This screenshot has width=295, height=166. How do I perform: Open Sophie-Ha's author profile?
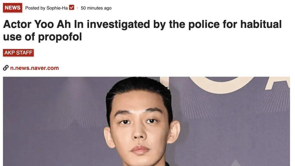coord(57,8)
